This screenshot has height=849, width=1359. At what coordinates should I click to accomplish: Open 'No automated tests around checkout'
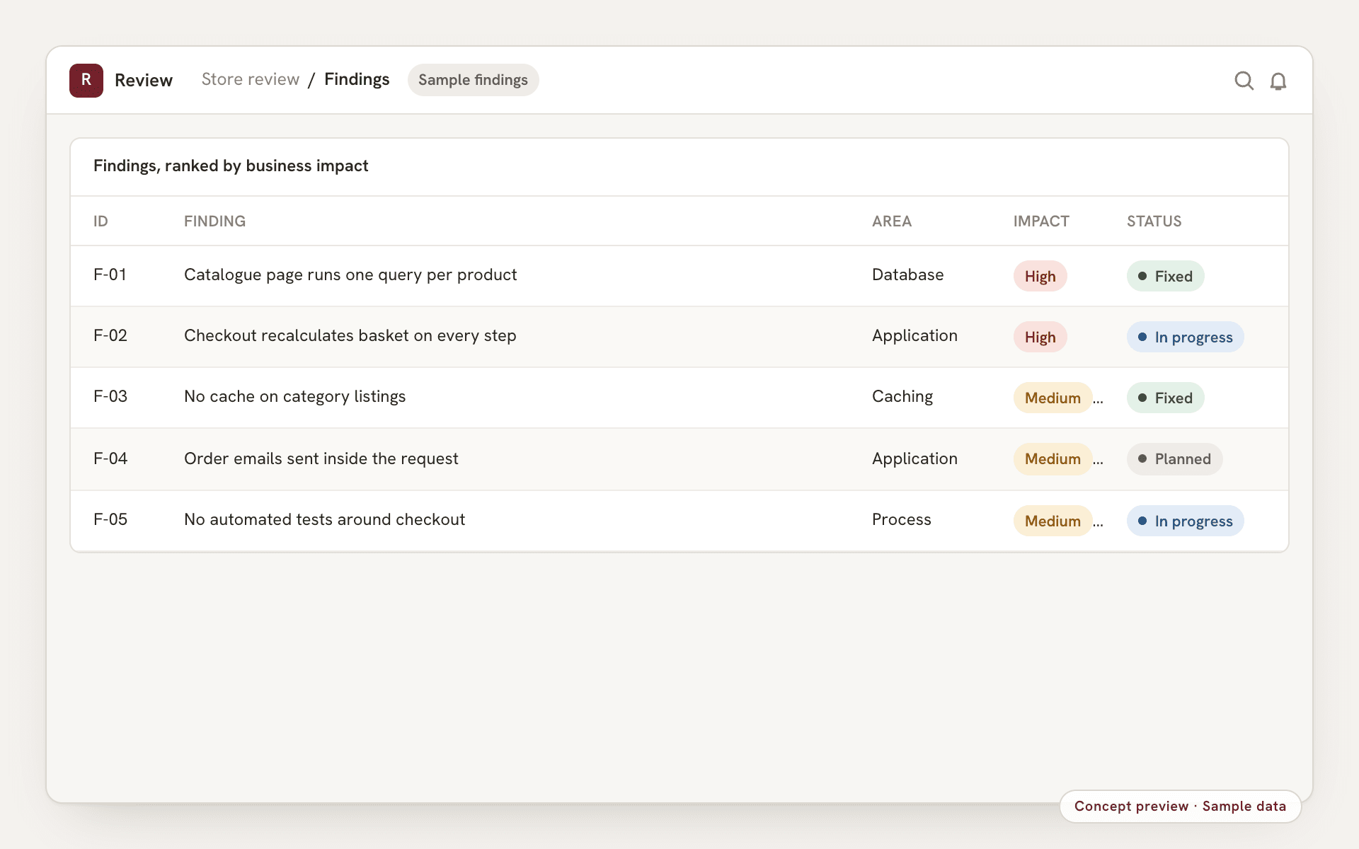click(324, 519)
